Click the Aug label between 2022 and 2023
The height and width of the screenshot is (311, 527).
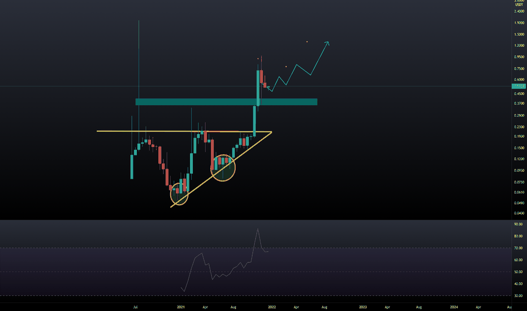pos(325,307)
